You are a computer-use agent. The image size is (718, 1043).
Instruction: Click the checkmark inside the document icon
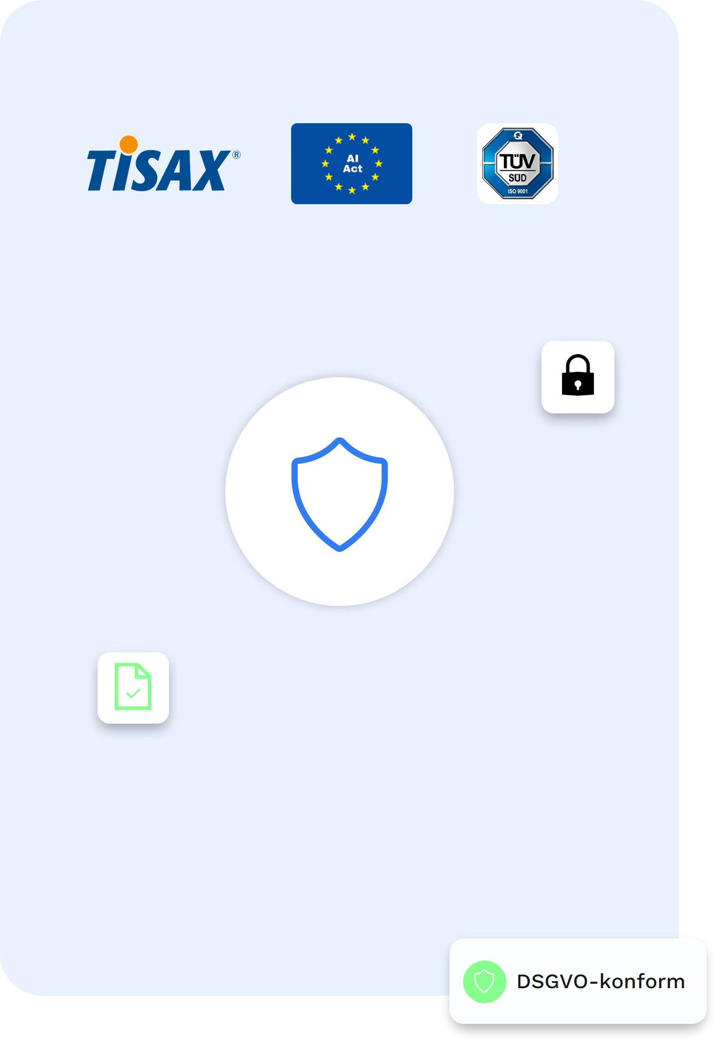(x=133, y=693)
